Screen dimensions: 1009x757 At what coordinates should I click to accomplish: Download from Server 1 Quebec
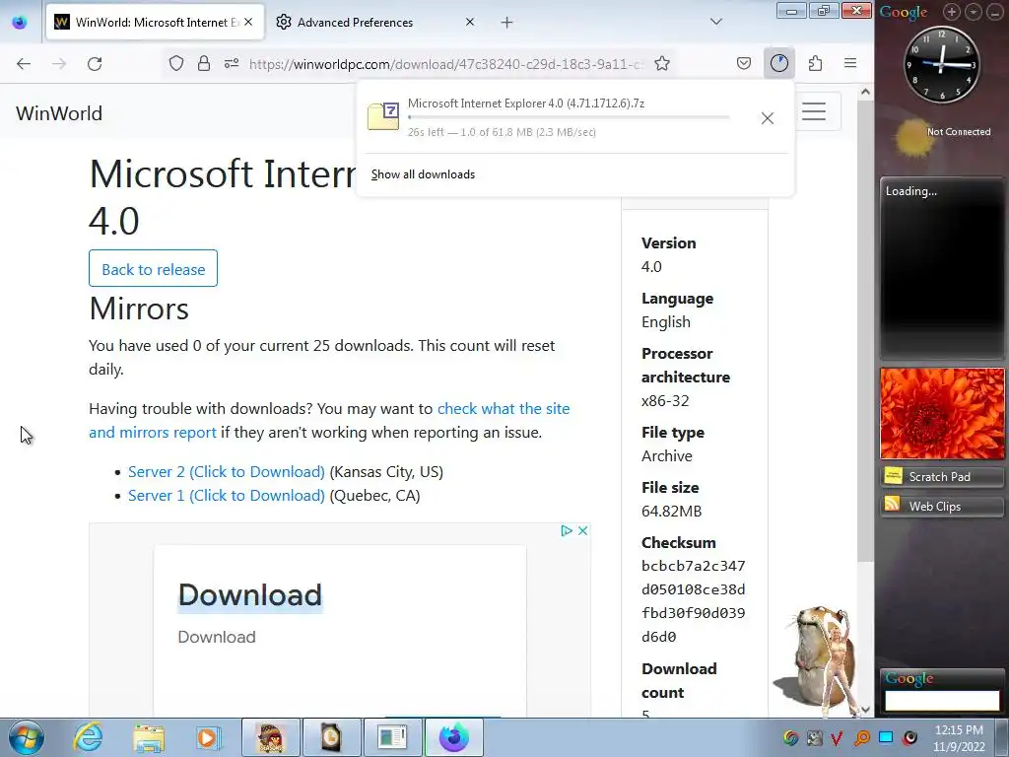[227, 496]
